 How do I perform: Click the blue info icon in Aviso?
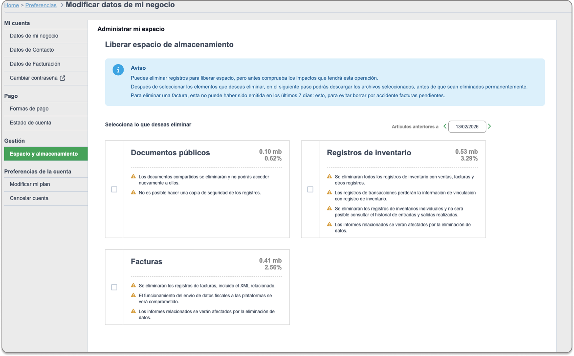click(118, 70)
